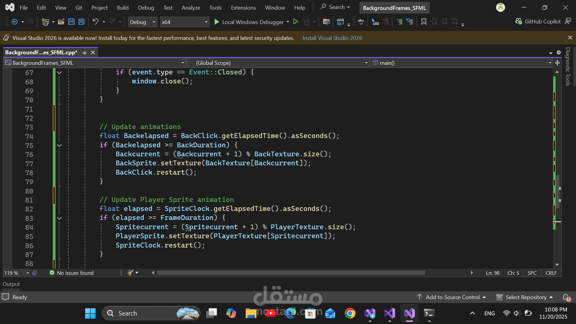The width and height of the screenshot is (576, 324).
Task: Click the Find in Files folder icon
Action: tap(326, 22)
